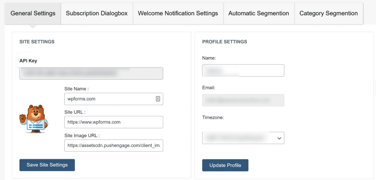Click the greyed-out Email field
Image resolution: width=376 pixels, height=180 pixels.
point(243,100)
